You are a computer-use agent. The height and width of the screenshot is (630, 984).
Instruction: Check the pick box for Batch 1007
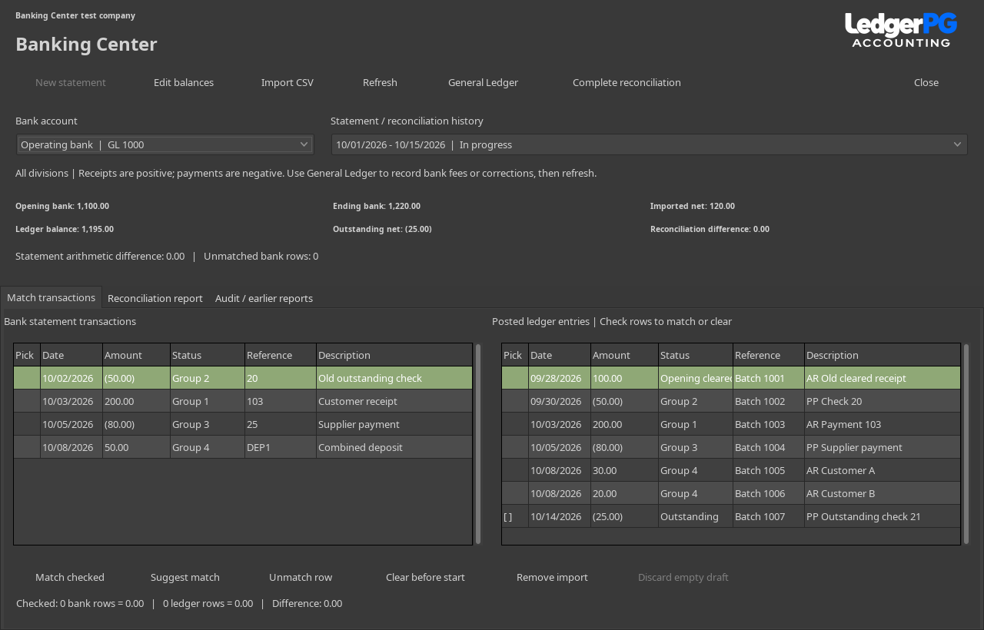(x=508, y=516)
